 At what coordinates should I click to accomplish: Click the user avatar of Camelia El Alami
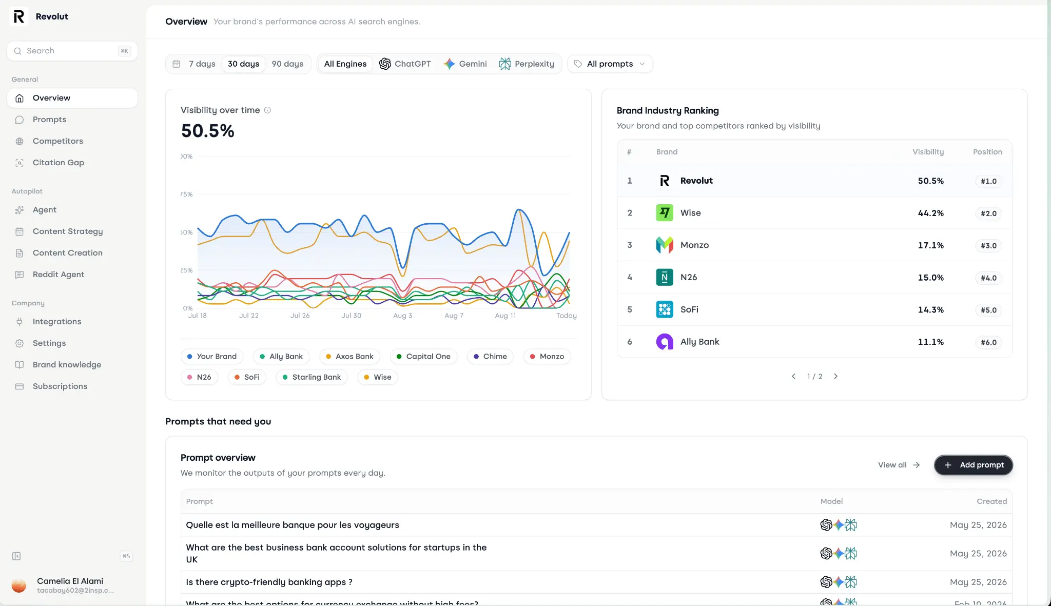pyautogui.click(x=19, y=585)
